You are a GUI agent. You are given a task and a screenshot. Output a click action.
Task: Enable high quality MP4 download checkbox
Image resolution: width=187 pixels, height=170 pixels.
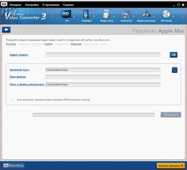coord(12,100)
